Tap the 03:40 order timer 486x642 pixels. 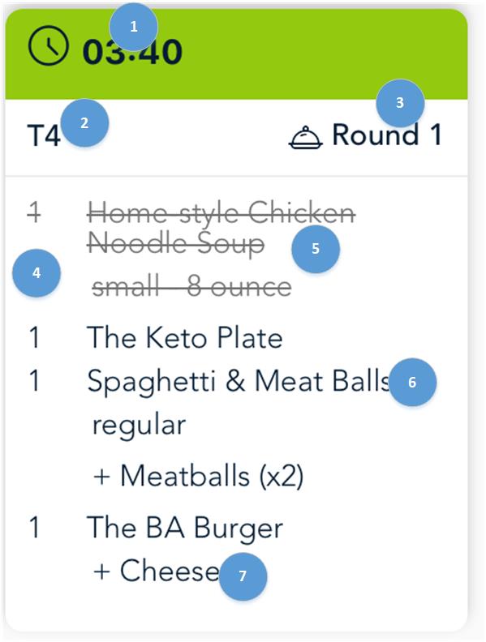(x=132, y=52)
